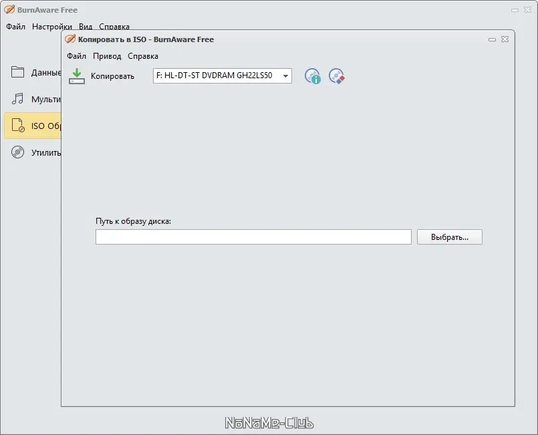This screenshot has width=538, height=435.
Task: Minimize the Копировать в ISO window
Action: pos(492,39)
